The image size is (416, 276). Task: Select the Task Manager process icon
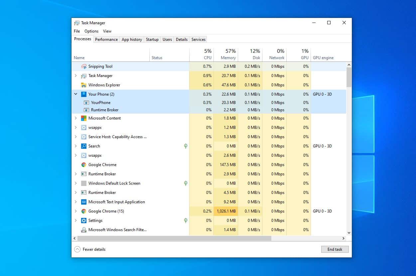84,75
